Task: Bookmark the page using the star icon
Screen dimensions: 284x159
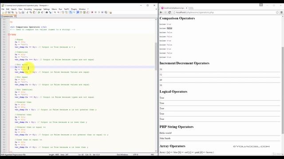Action: click(x=277, y=12)
